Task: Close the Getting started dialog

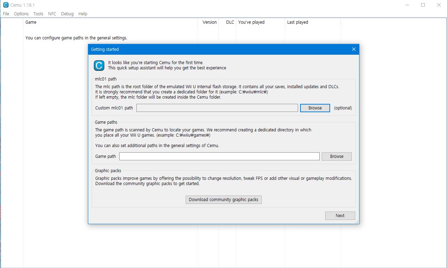Action: [x=354, y=49]
